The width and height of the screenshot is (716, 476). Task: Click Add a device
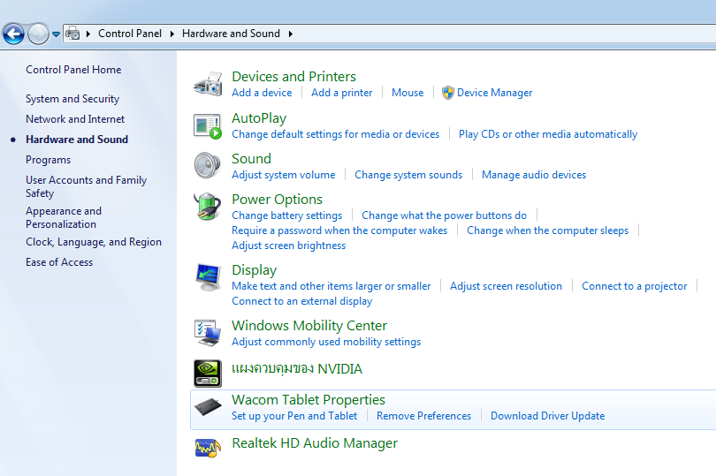click(262, 93)
